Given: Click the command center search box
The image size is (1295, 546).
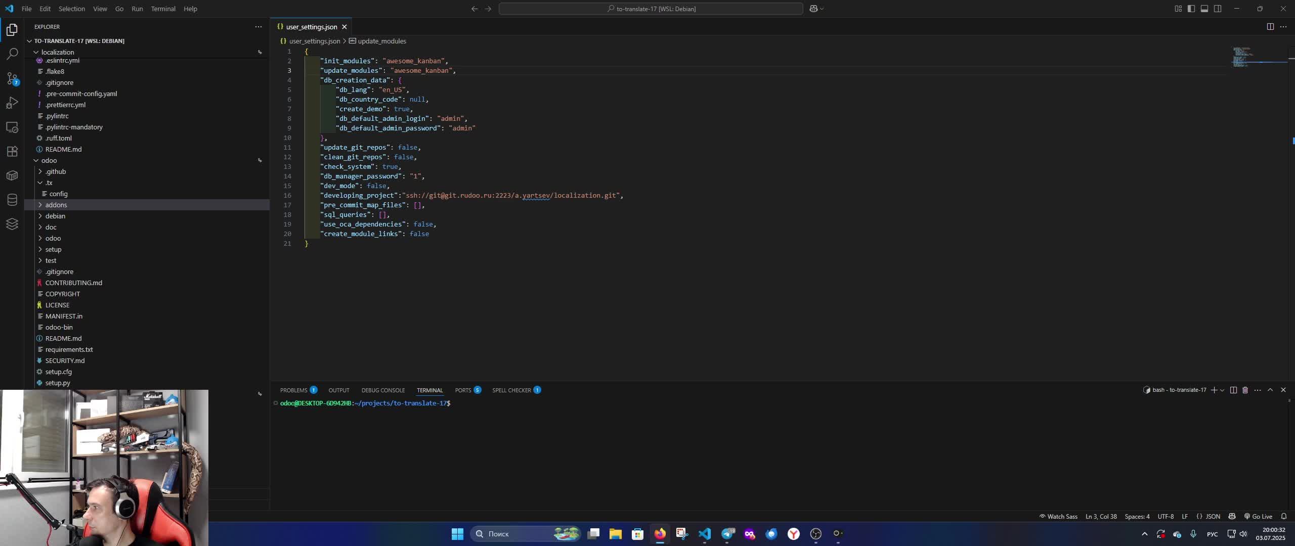Looking at the screenshot, I should (651, 9).
